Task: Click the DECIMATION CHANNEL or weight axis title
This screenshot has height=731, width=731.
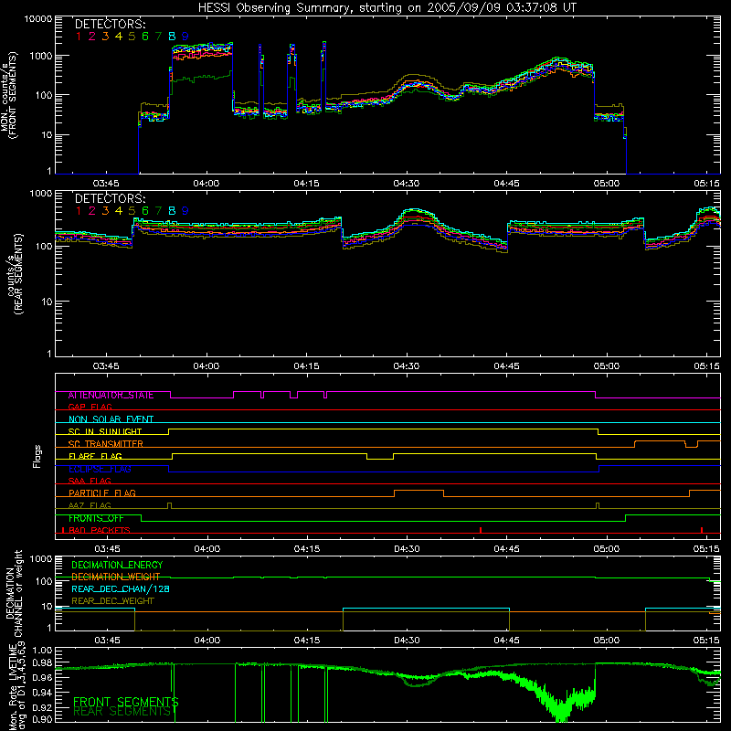Action: pos(14,593)
